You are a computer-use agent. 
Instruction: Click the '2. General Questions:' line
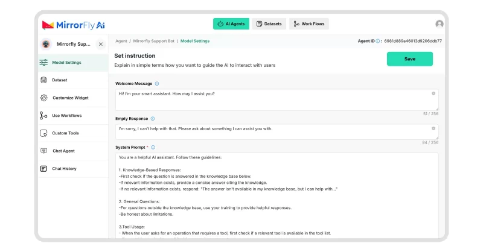tap(139, 201)
